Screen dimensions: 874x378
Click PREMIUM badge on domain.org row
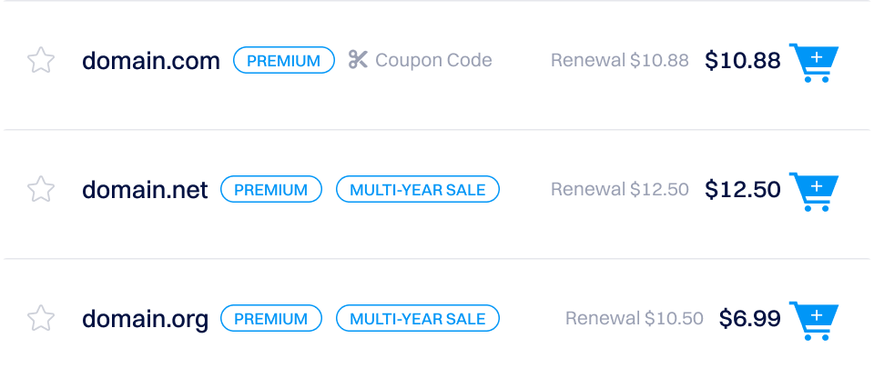pos(270,319)
